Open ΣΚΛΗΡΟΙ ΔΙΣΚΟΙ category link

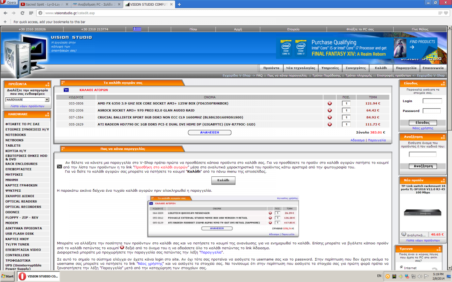pyautogui.click(x=20, y=196)
